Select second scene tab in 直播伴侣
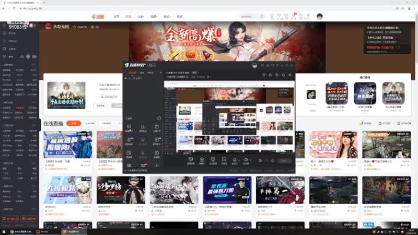The width and height of the screenshot is (418, 235). click(x=142, y=73)
